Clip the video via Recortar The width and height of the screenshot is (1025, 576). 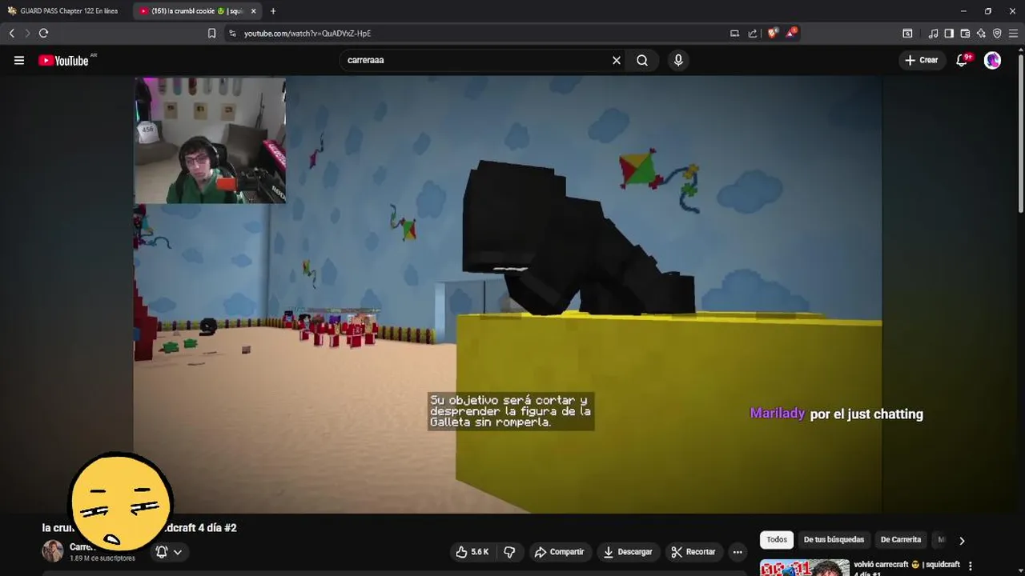(693, 552)
